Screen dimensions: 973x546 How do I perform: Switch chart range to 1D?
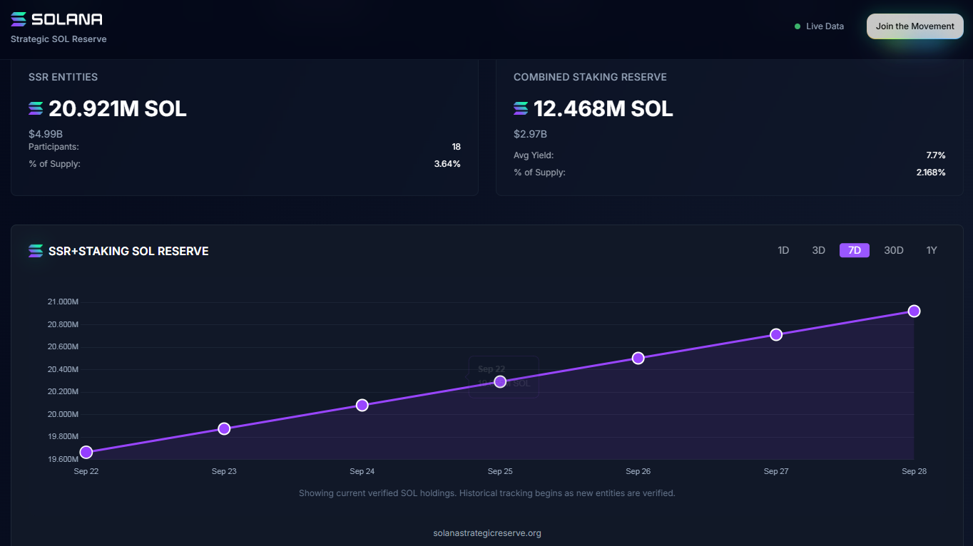(x=783, y=250)
